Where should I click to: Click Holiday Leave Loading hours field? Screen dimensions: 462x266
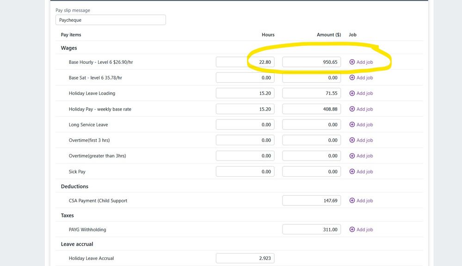point(245,93)
